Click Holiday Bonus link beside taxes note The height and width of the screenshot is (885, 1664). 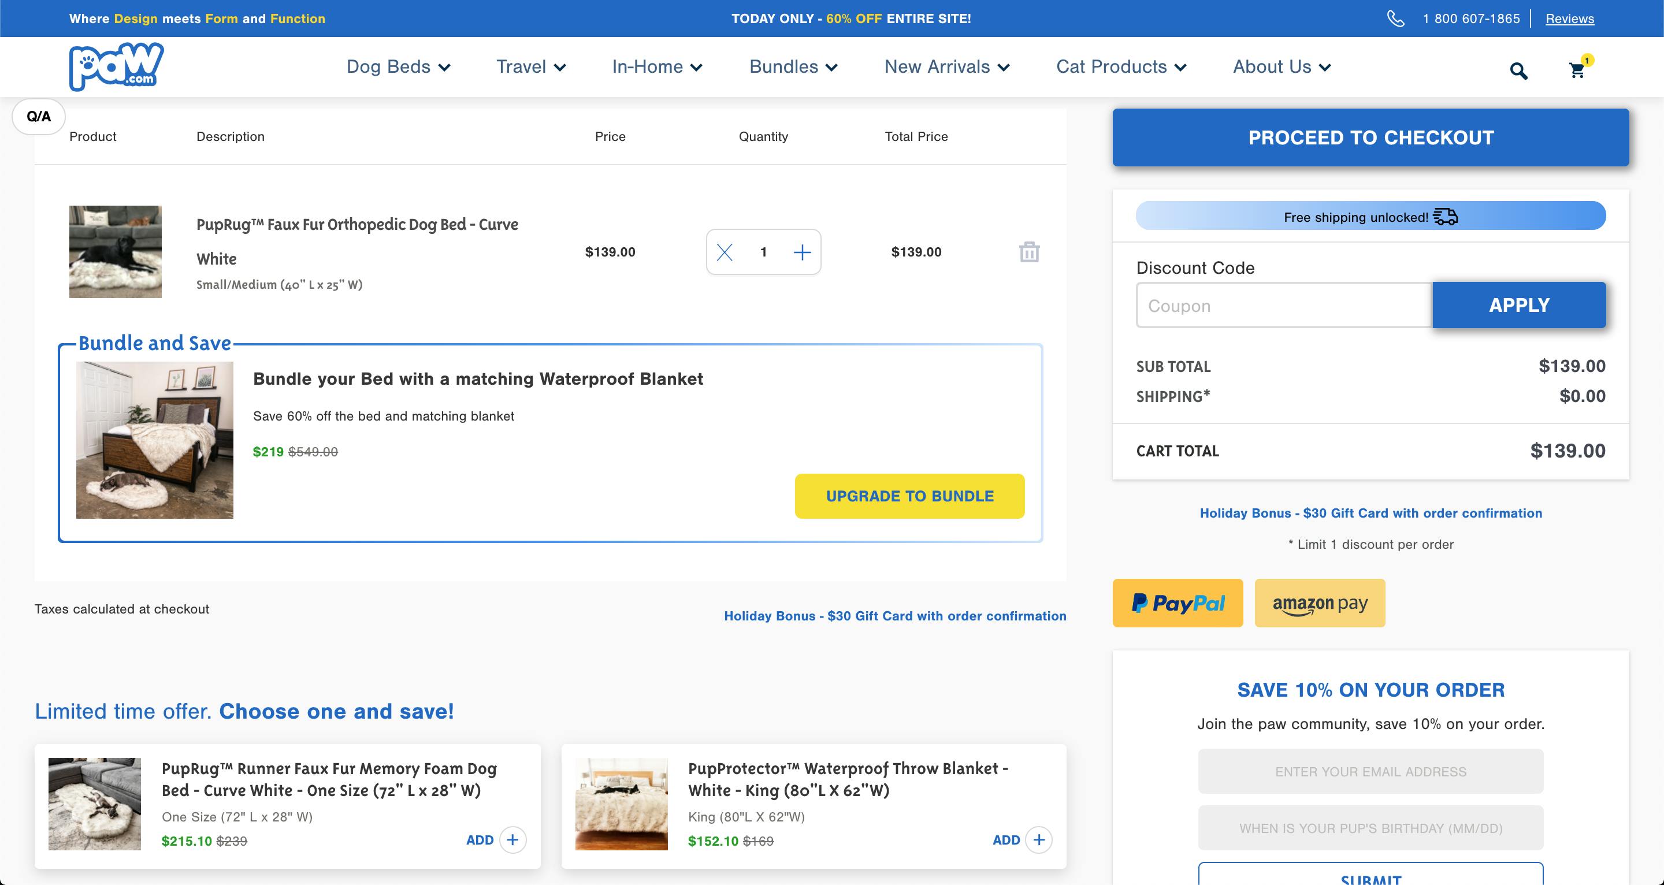[894, 616]
